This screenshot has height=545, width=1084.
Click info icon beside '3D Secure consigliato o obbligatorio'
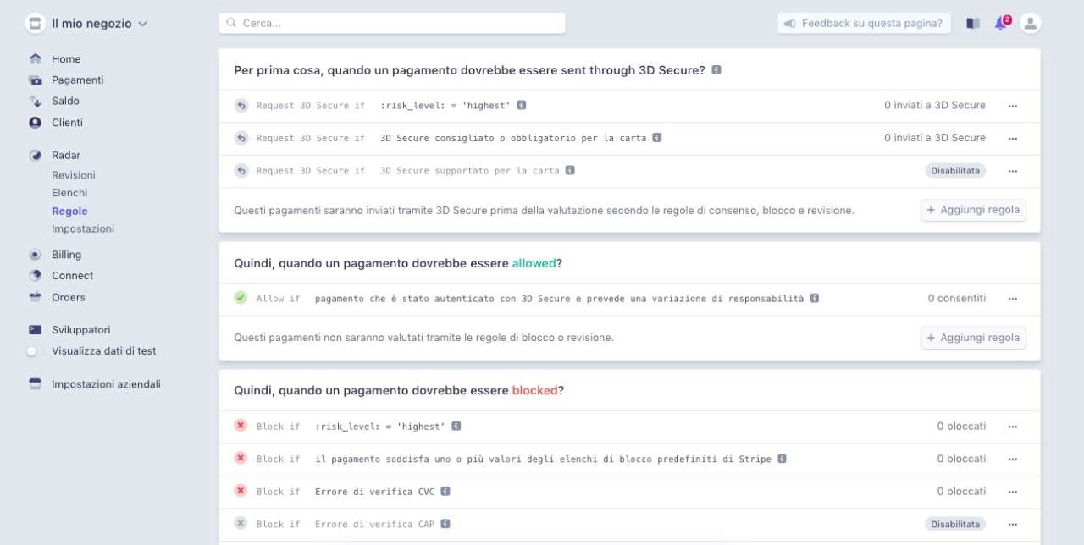(x=657, y=138)
